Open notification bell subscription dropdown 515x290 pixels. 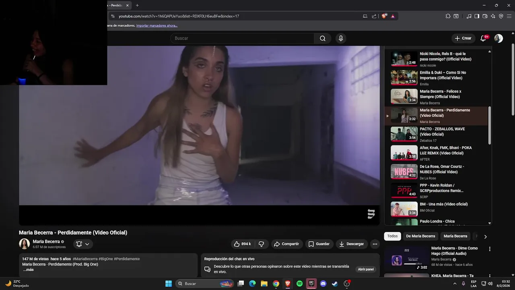click(83, 244)
